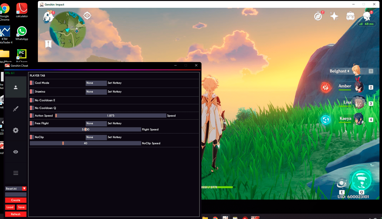Open the character profile icon top right
This screenshot has width=382, height=219.
click(x=367, y=16)
